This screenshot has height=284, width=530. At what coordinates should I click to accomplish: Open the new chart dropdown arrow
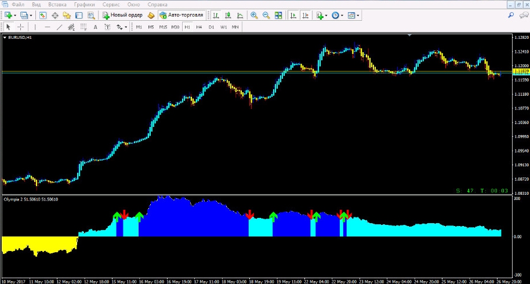16,15
